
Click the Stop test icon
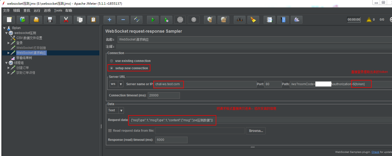pos(180,20)
